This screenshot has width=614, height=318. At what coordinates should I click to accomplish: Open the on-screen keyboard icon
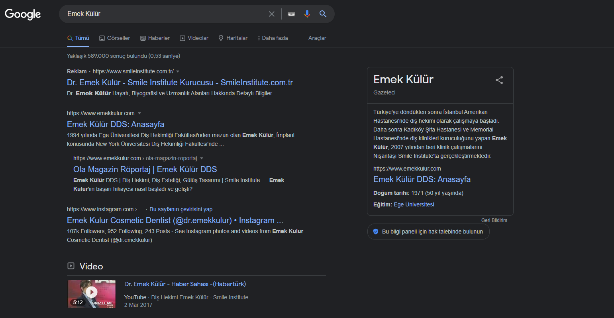coord(291,14)
